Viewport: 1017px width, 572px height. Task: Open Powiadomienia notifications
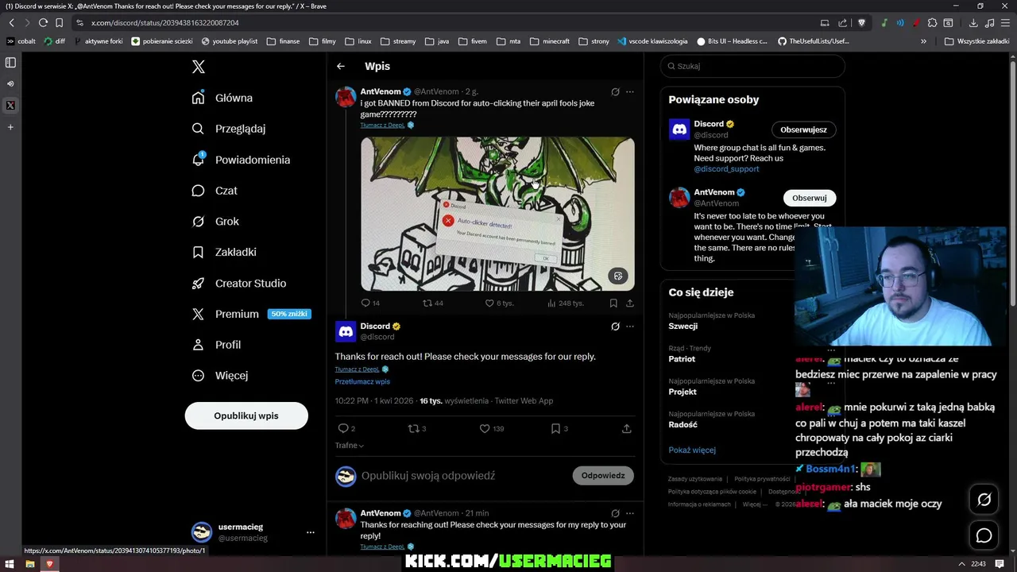(x=242, y=160)
